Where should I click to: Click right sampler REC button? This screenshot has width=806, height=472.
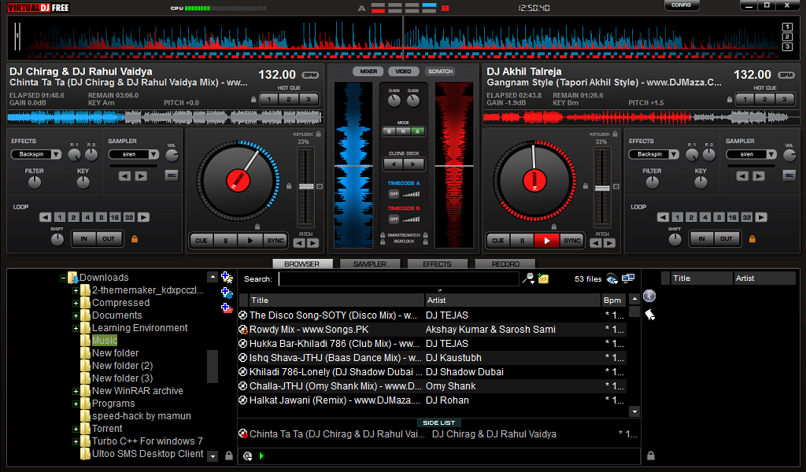point(789,175)
